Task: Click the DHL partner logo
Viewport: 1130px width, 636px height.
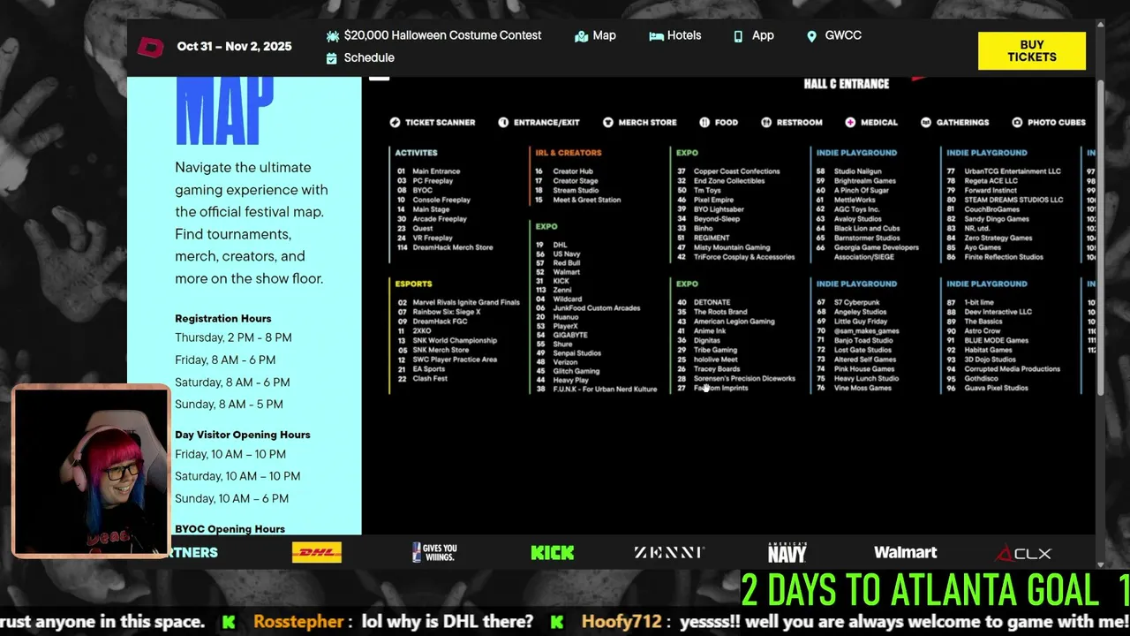Action: pos(317,553)
